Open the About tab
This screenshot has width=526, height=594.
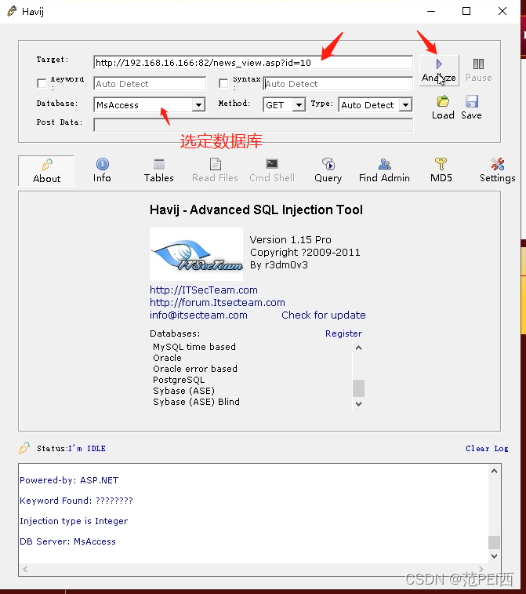[46, 171]
